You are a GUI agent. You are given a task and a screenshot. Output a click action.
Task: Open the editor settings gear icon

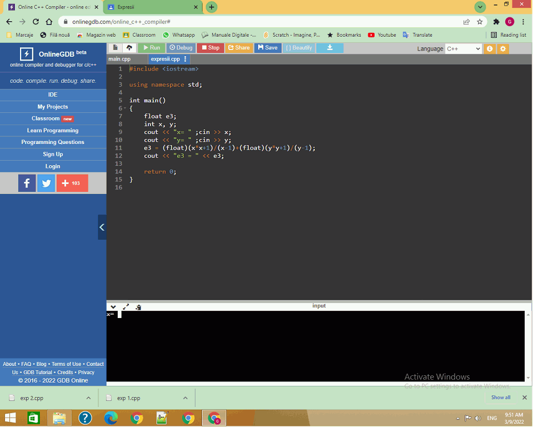click(x=503, y=48)
